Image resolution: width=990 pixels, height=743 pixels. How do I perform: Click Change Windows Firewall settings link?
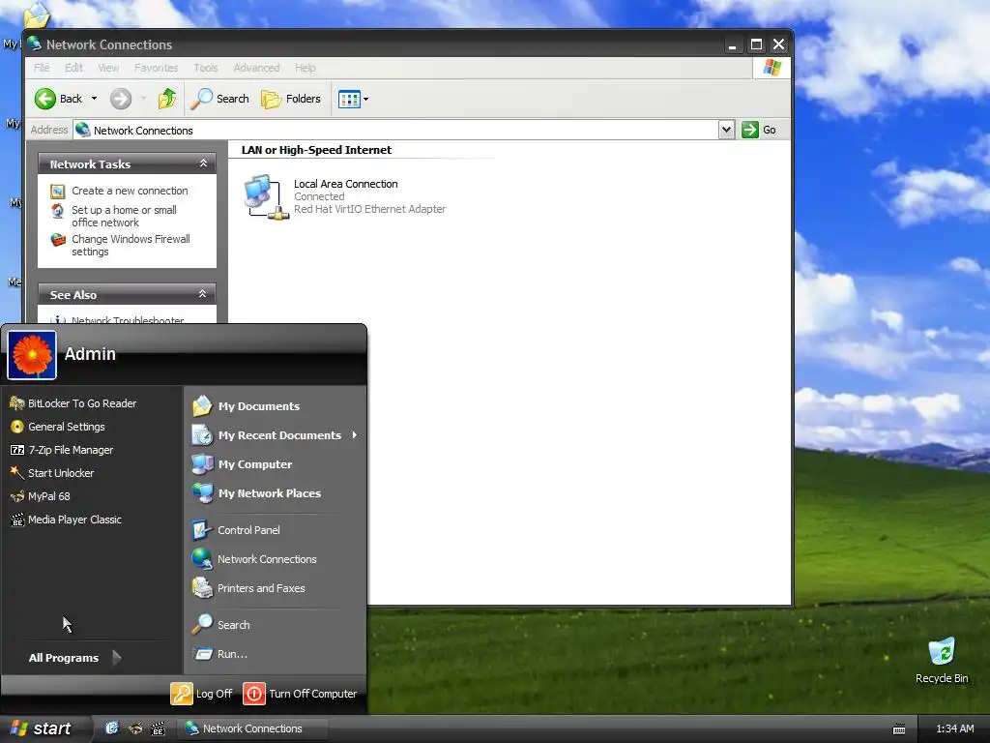(131, 245)
